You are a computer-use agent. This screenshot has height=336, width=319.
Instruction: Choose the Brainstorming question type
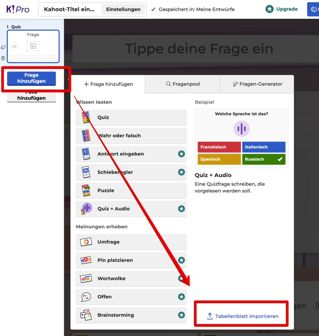pyautogui.click(x=131, y=315)
